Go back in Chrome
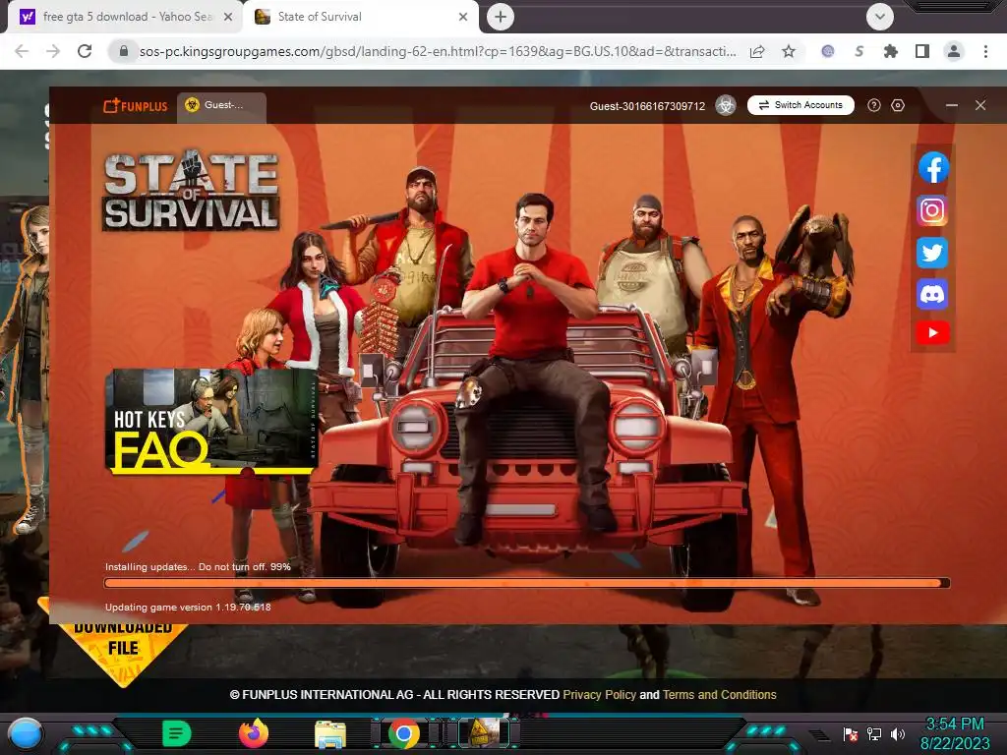Viewport: 1007px width, 755px height. click(22, 51)
